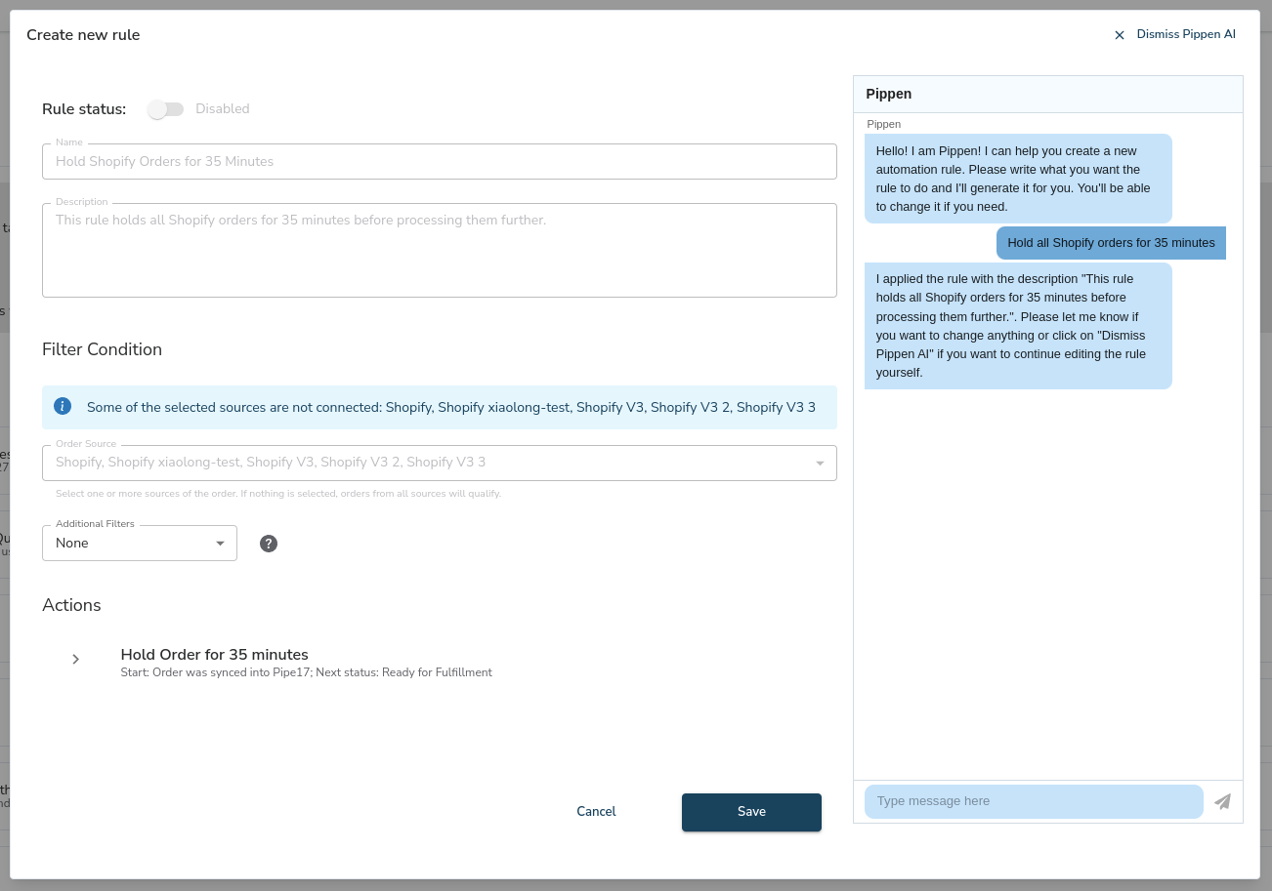Open the Order Source dropdown

coord(439,463)
